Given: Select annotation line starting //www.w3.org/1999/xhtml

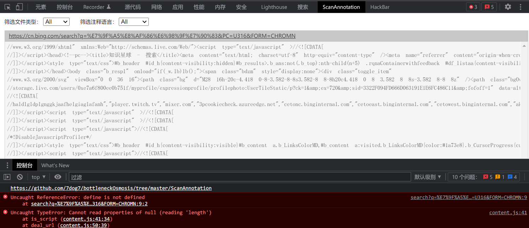Looking at the screenshot, I should click(165, 47).
